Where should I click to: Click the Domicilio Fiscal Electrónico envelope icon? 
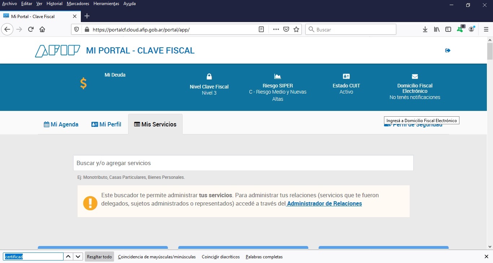click(x=415, y=76)
